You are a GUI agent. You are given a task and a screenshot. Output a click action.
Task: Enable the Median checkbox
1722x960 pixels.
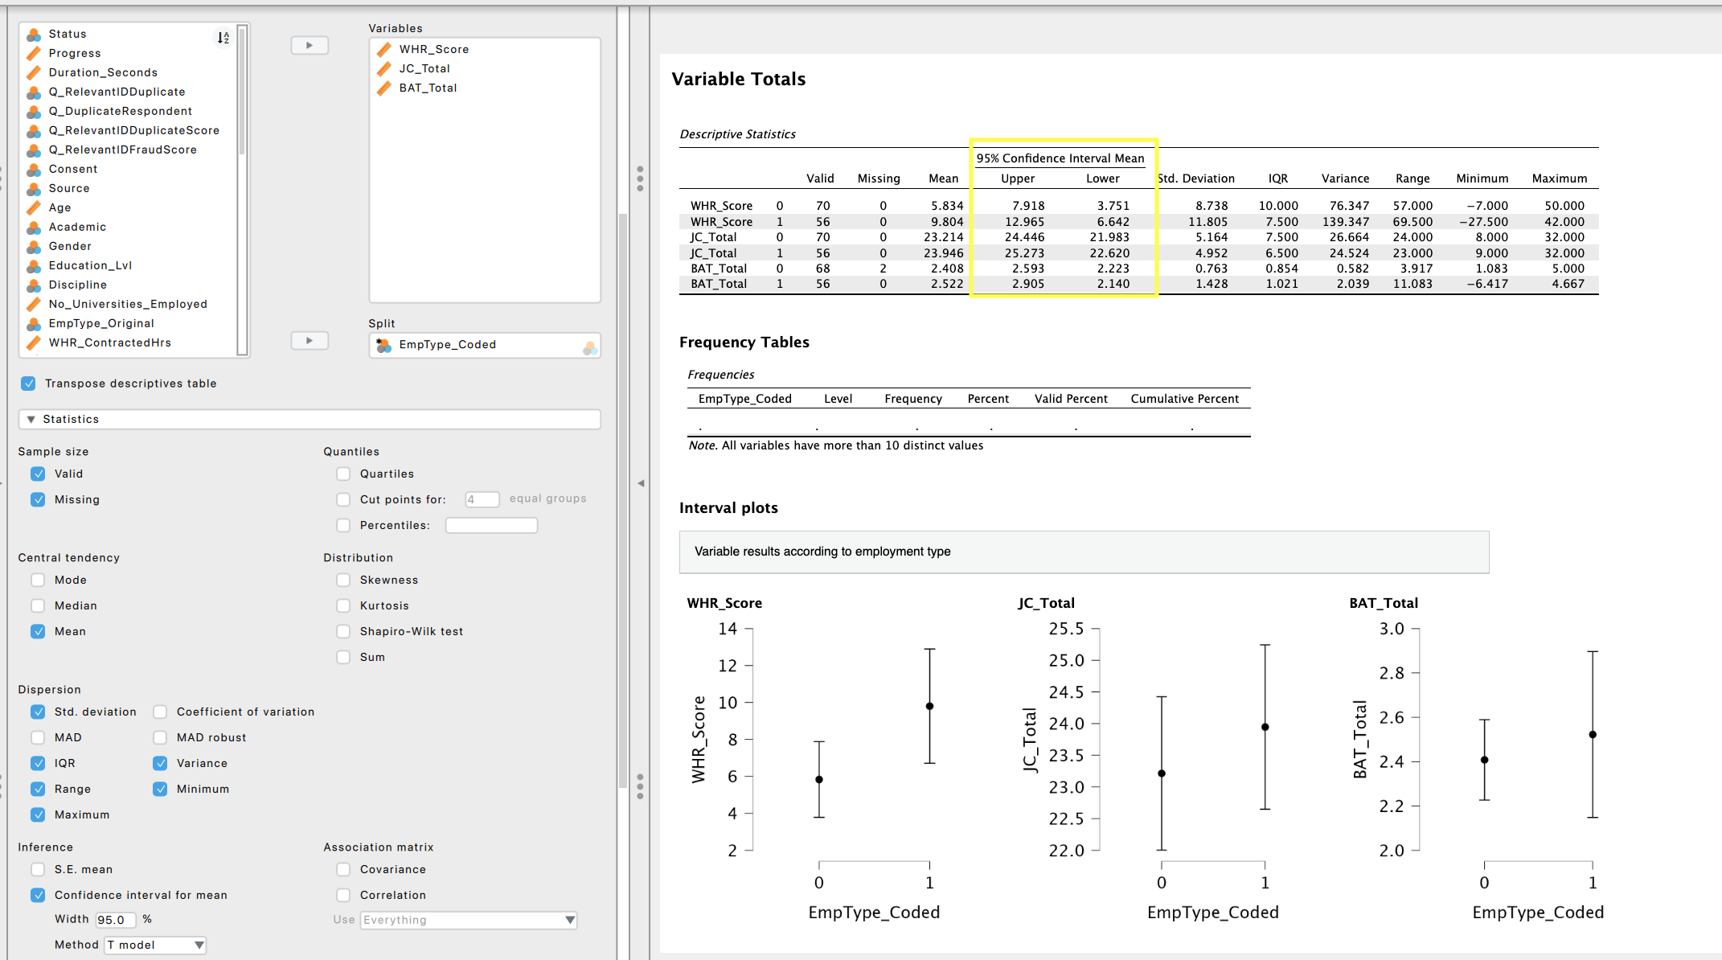tap(38, 605)
